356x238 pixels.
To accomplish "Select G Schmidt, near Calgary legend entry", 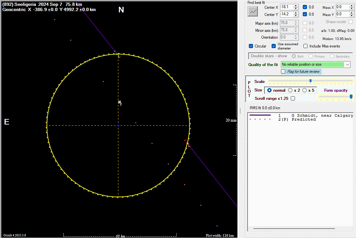I will [x=322, y=115].
